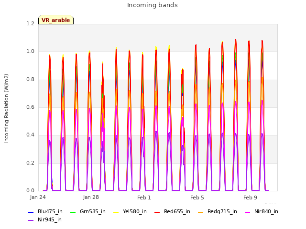Click the Incoming Radiation (W/m2) axis title
306x229 pixels.
click(6, 109)
